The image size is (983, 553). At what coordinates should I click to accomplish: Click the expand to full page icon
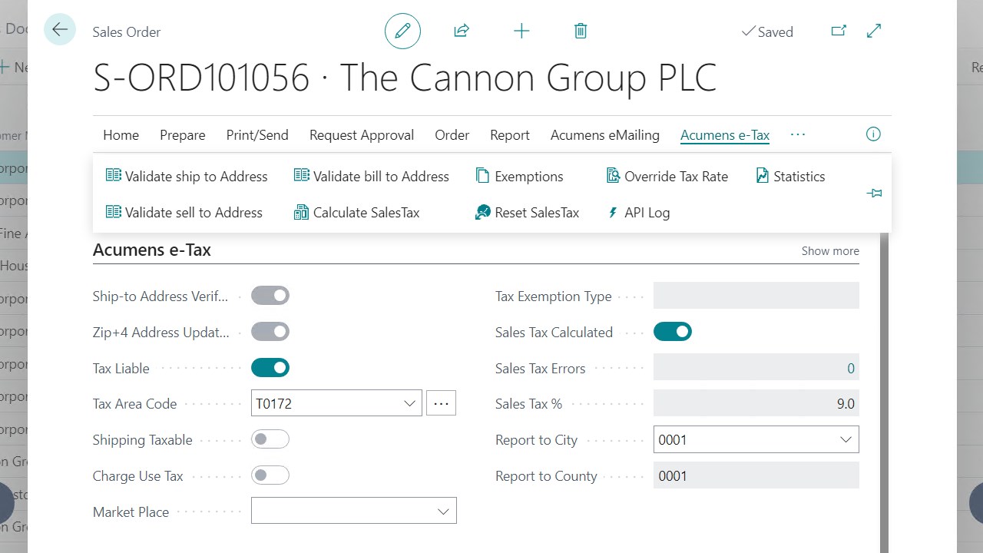(874, 31)
